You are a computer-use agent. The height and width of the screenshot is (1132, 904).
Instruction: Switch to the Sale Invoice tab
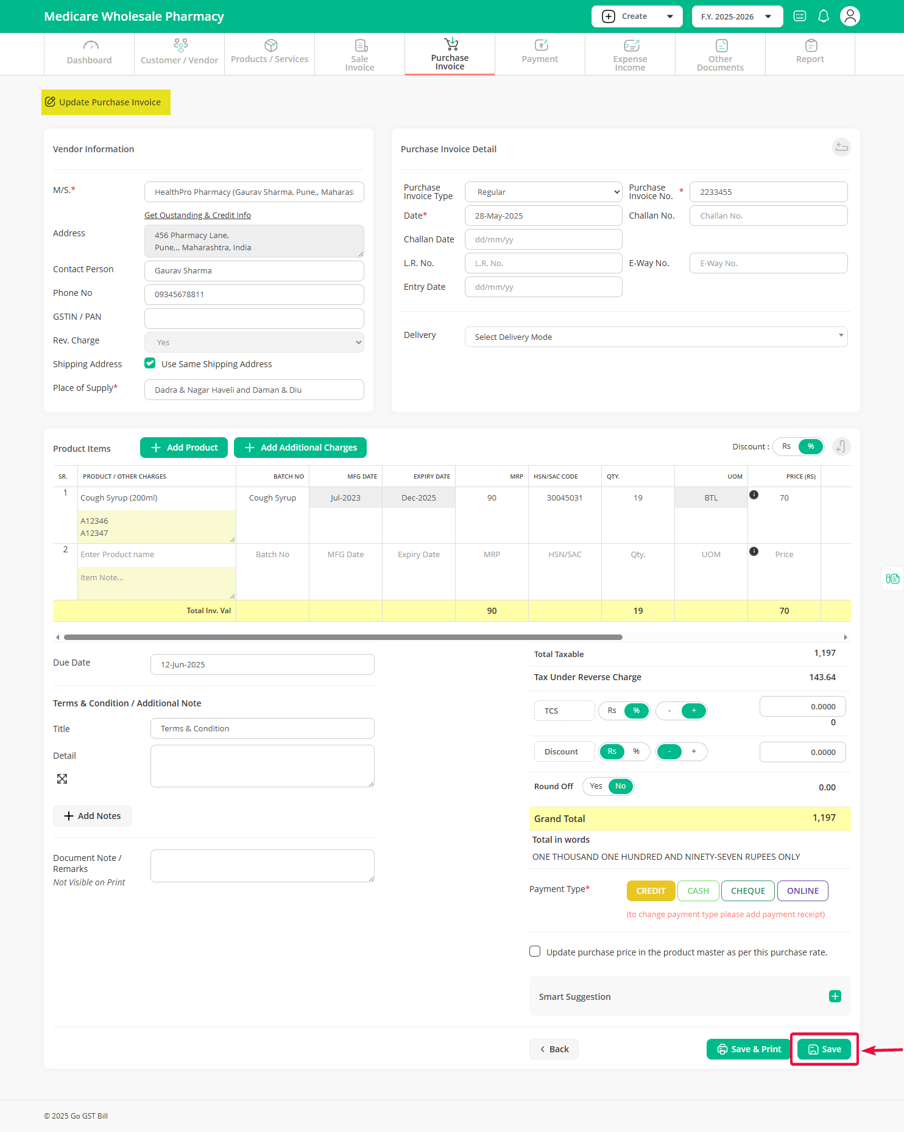coord(359,54)
